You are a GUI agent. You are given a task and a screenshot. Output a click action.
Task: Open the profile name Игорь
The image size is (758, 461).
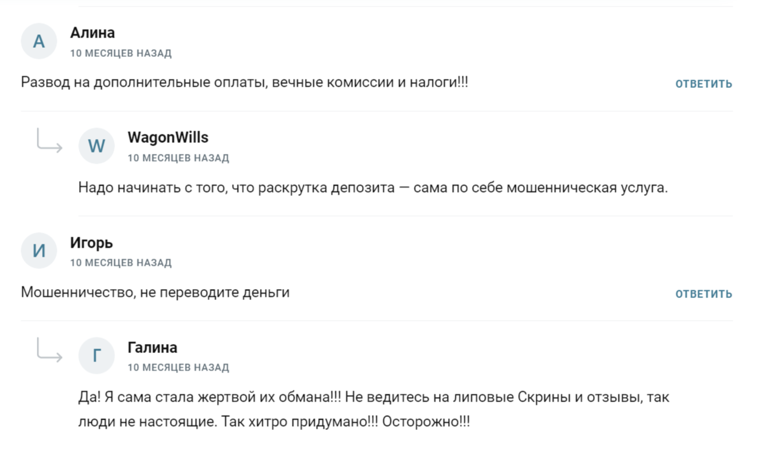91,242
